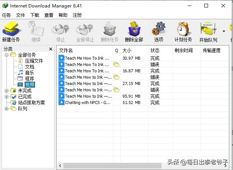Click the 视频 film icon
The height and width of the screenshot is (170, 233).
pyautogui.click(x=20, y=85)
